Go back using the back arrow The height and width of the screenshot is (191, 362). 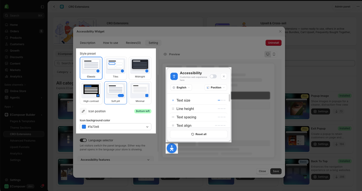coord(54,7)
